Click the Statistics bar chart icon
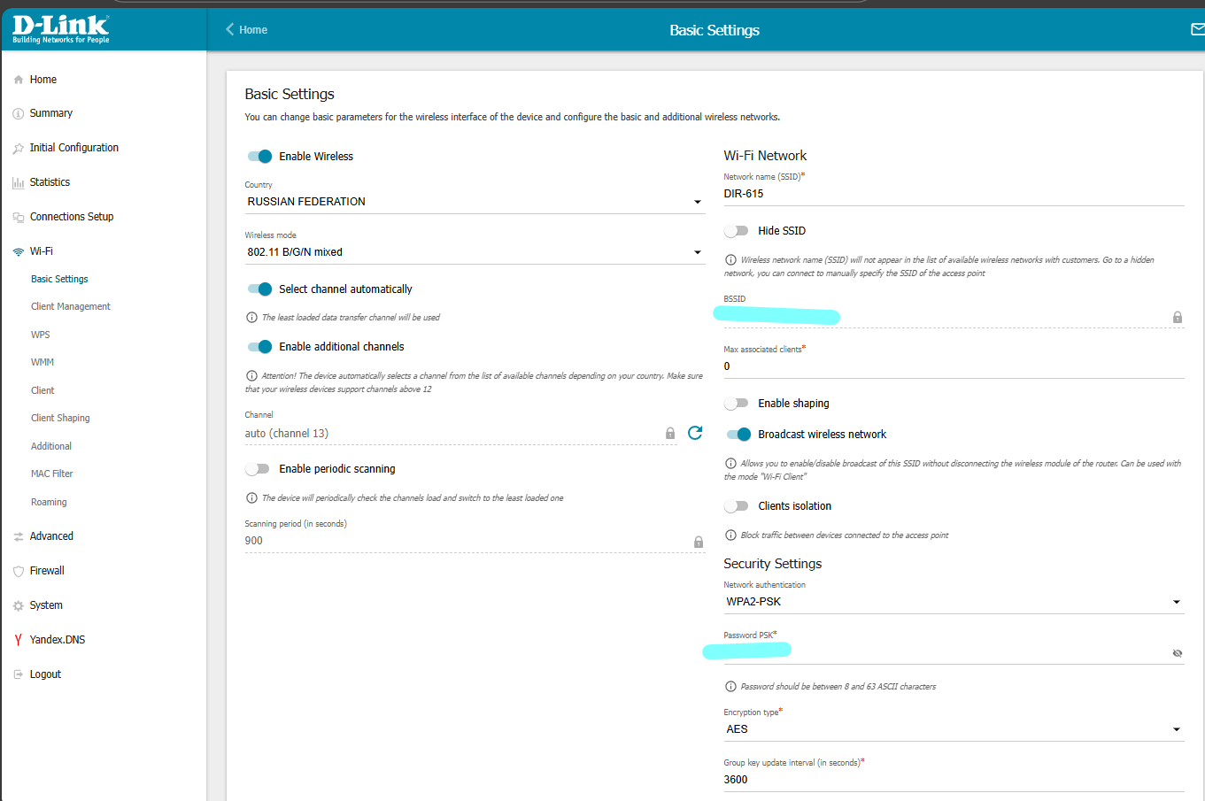The image size is (1205, 801). coord(18,182)
